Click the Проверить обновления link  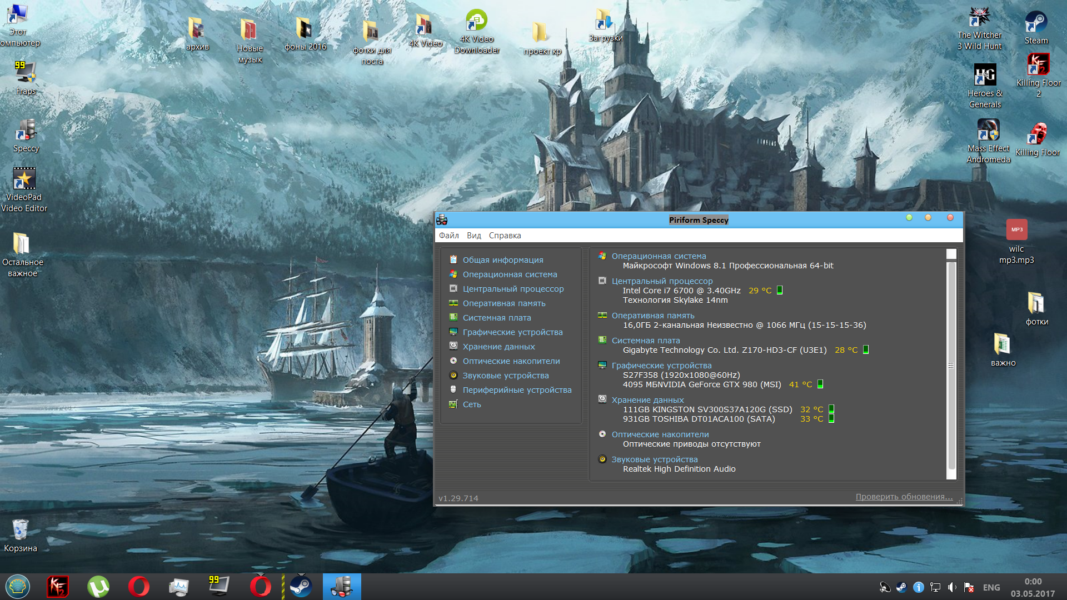coord(904,497)
